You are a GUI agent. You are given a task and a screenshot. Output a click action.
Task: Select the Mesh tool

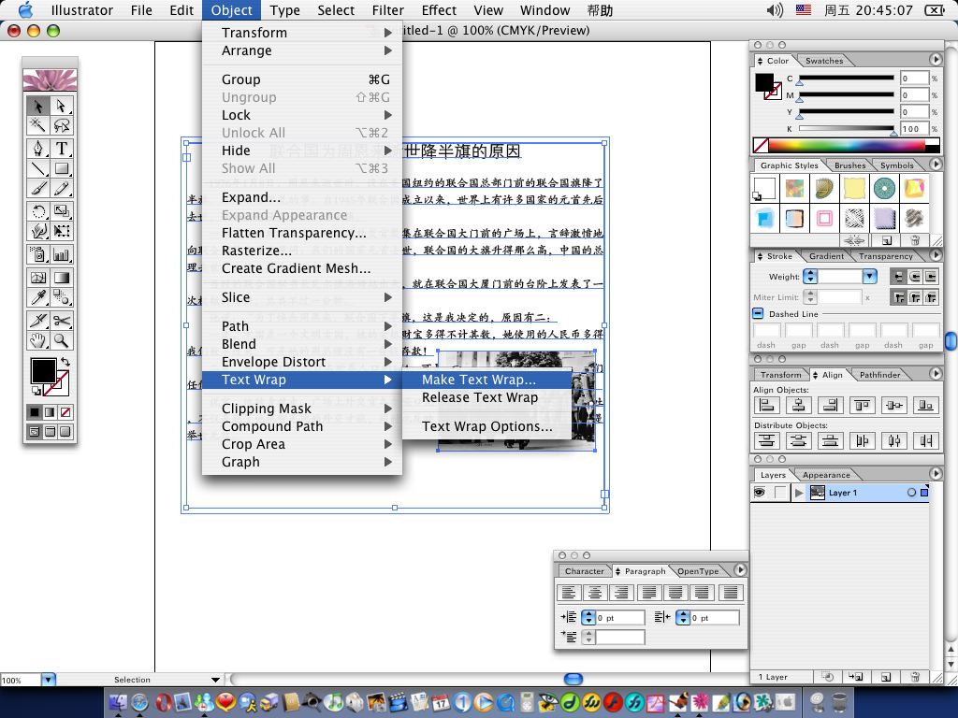[37, 277]
